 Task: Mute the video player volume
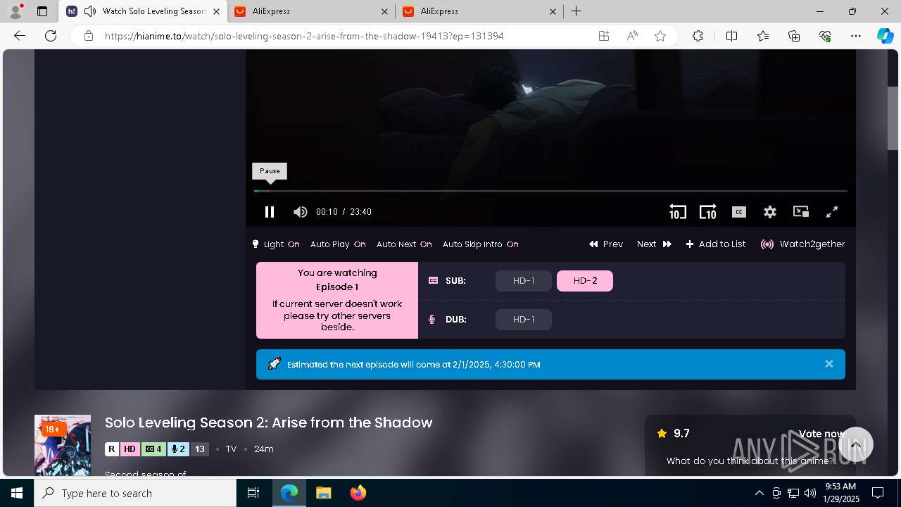tap(301, 212)
